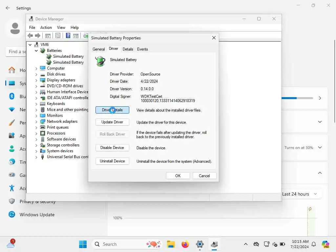Click the battery icon in system tray
Viewport: 336px width, 252px height.
283,244
